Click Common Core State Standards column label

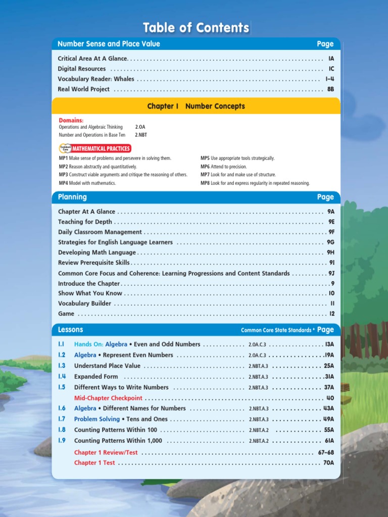pyautogui.click(x=276, y=330)
